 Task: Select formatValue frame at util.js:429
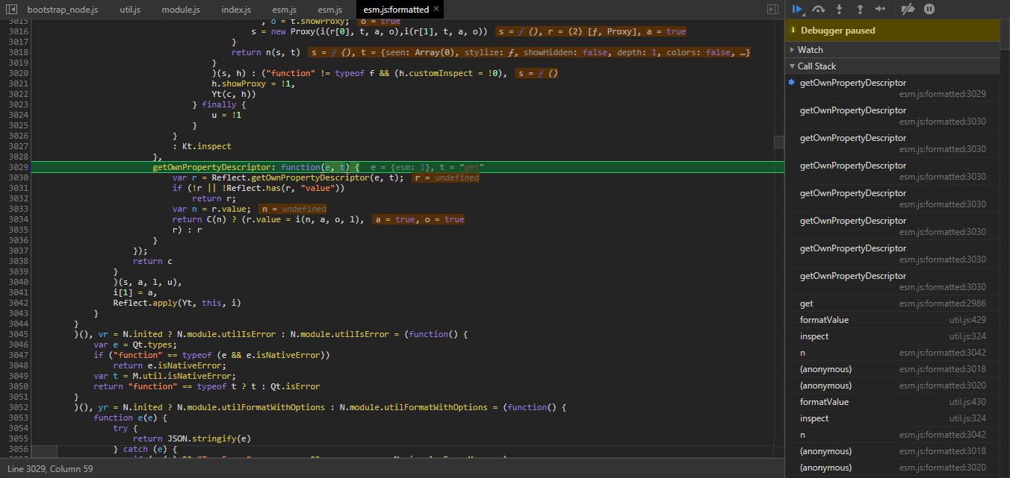point(892,320)
